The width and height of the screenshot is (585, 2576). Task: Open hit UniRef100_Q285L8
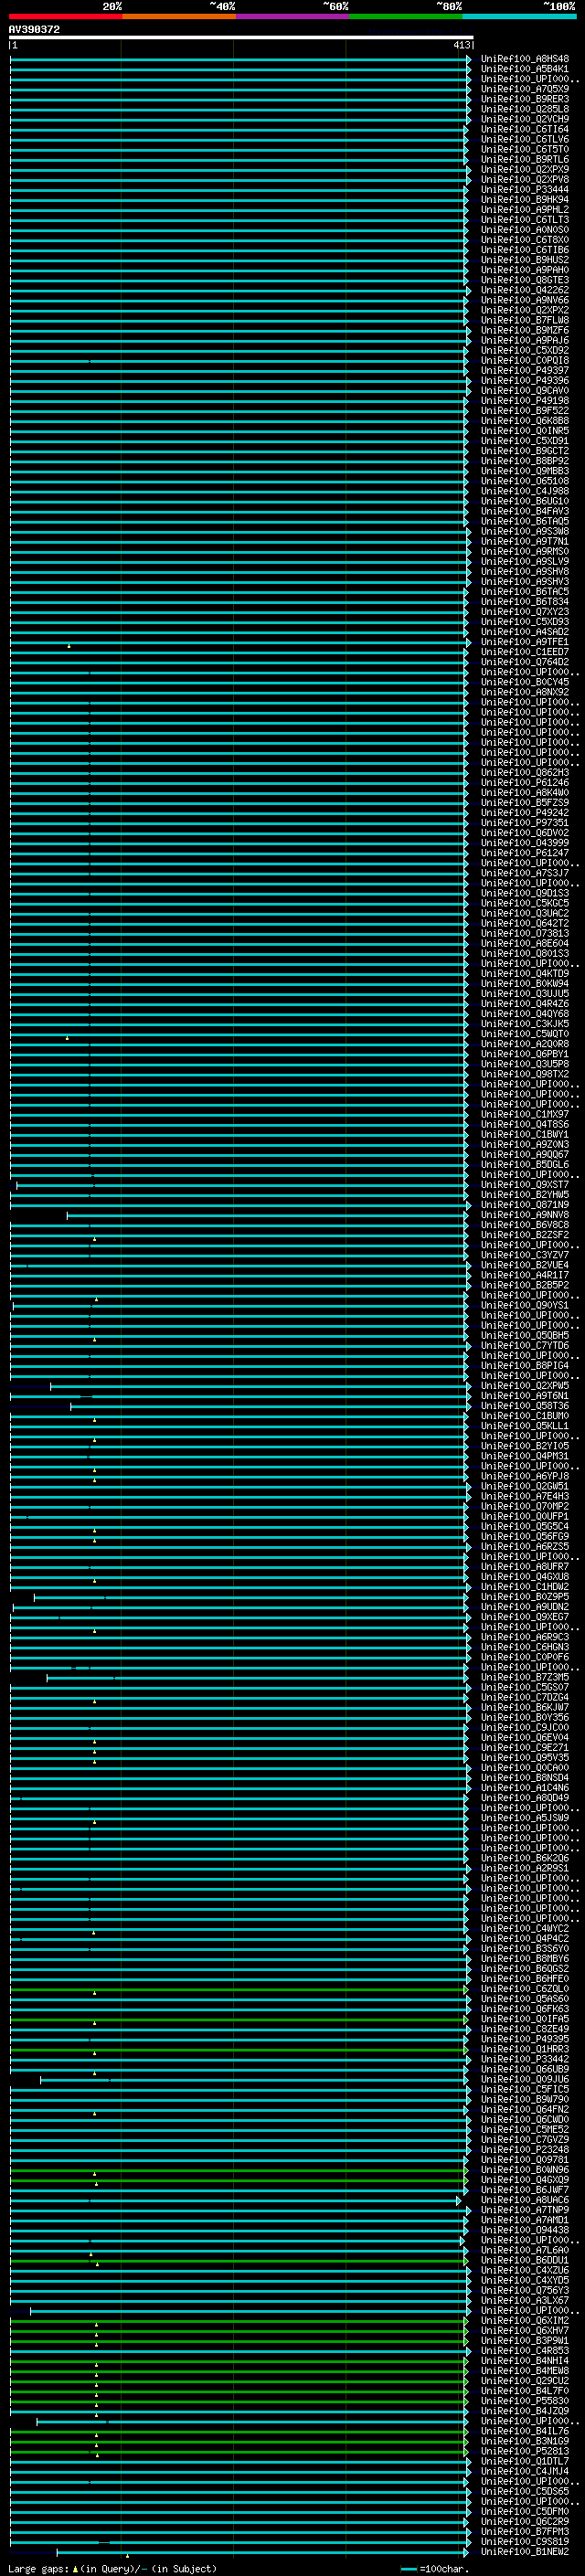coord(525,109)
